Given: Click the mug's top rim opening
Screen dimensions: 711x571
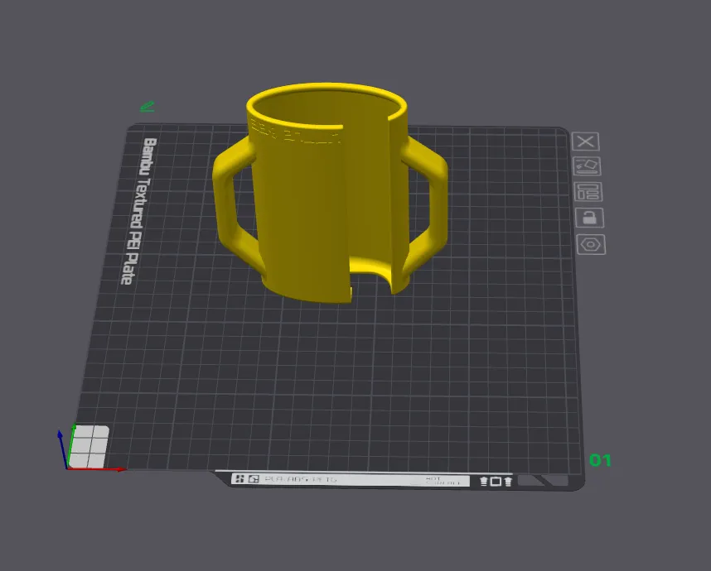Looking at the screenshot, I should click(x=326, y=108).
